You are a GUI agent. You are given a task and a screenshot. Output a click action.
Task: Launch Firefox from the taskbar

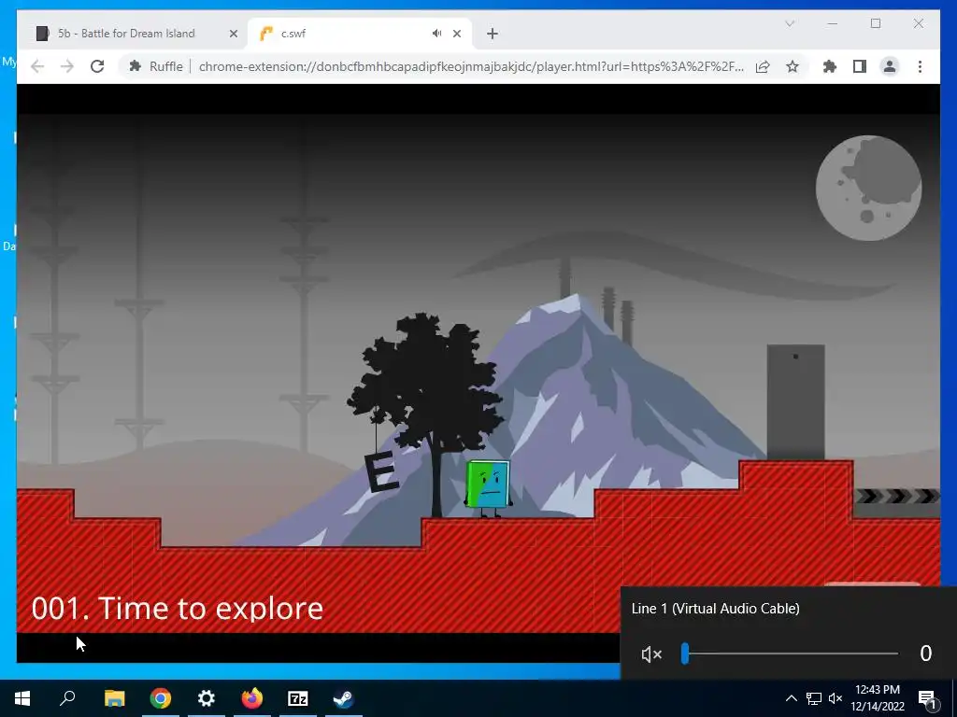coord(252,698)
